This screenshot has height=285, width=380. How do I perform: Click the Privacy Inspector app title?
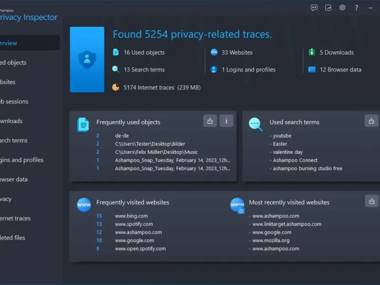pos(28,17)
